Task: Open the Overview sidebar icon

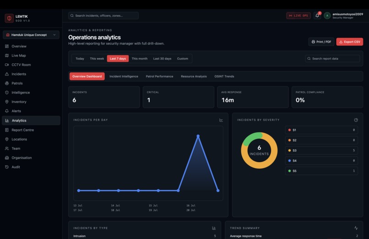Action: pyautogui.click(x=7, y=46)
